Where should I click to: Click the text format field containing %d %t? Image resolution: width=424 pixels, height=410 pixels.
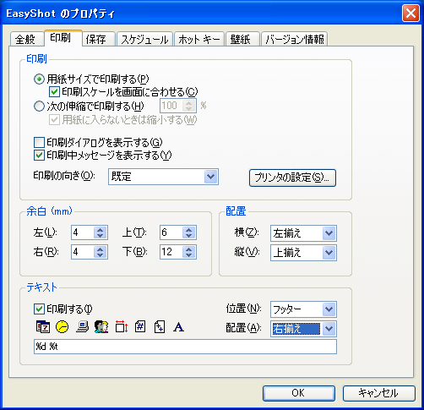(x=185, y=347)
